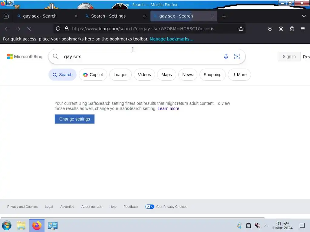Open About our ads footer link
This screenshot has height=232, width=310.
[x=92, y=207]
